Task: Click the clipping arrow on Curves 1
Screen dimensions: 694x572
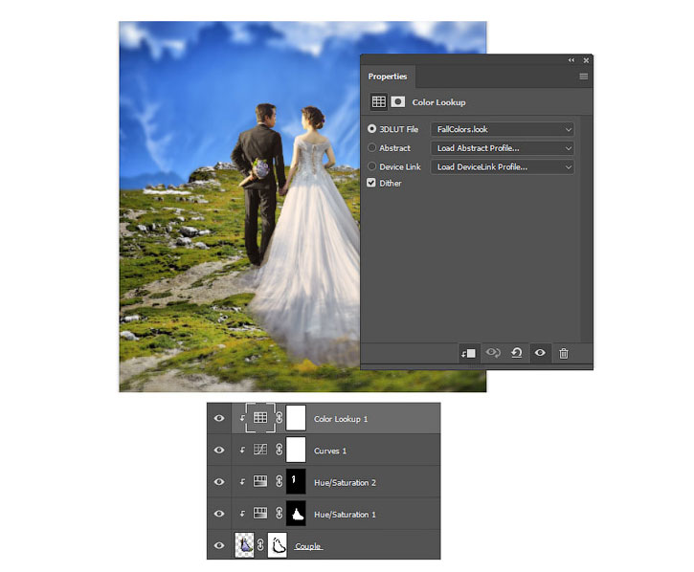Action: click(x=242, y=450)
